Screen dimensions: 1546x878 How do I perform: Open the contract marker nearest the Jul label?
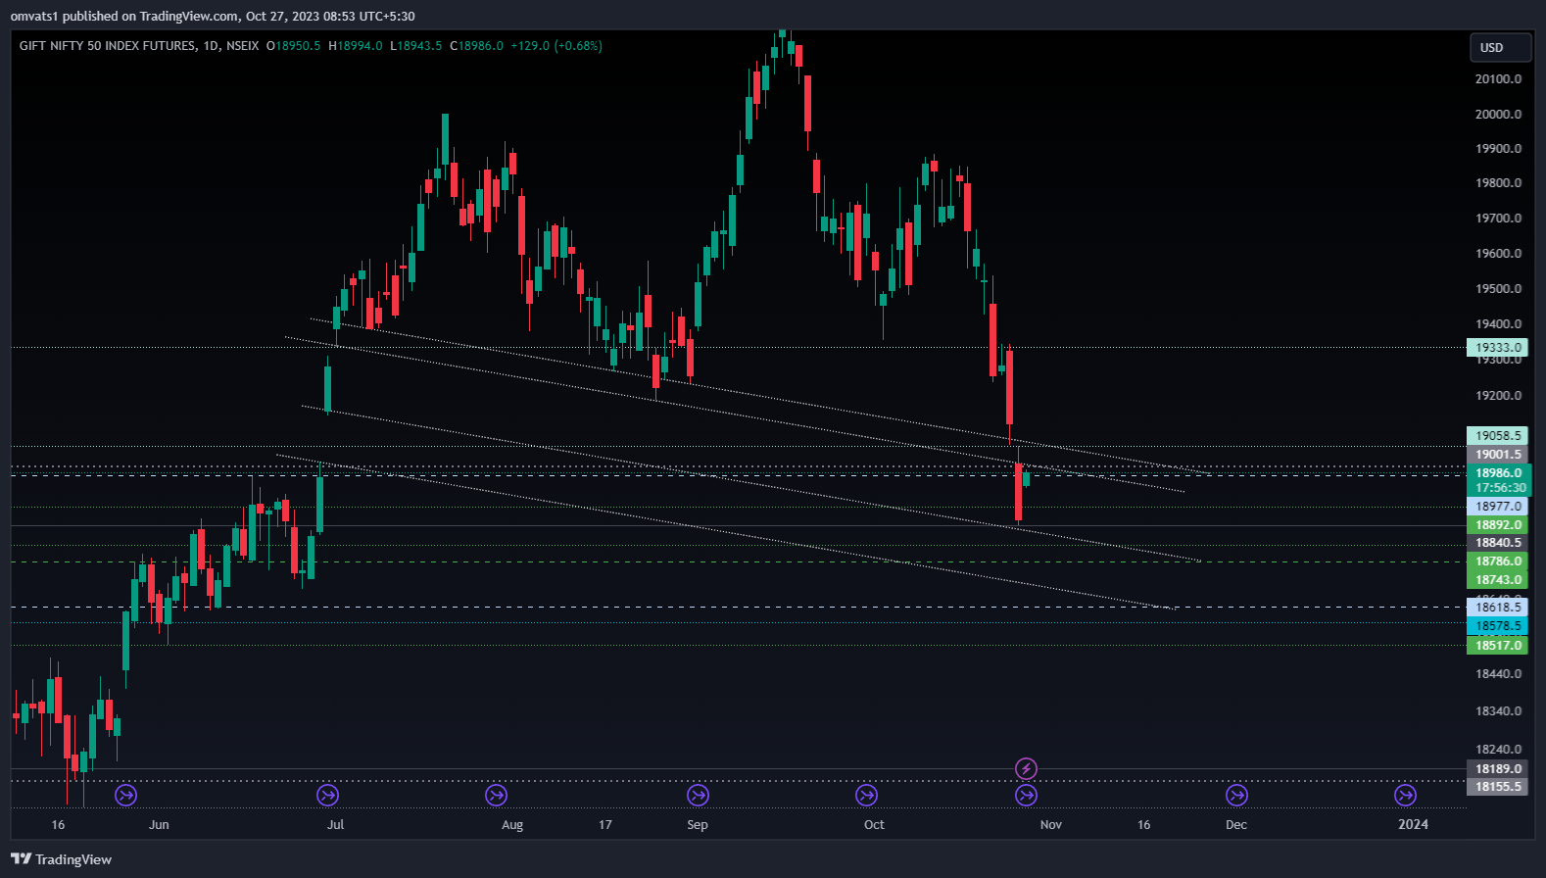(327, 795)
